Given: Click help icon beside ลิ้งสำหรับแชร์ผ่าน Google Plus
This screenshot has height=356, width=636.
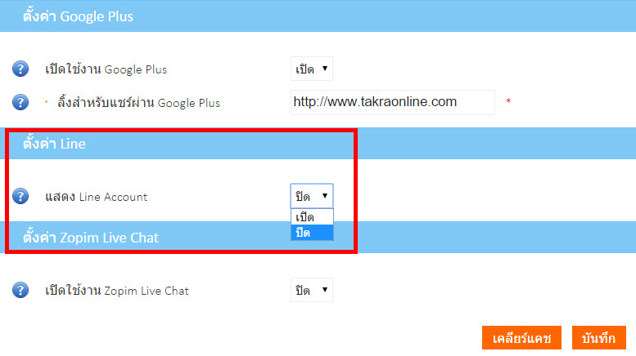Looking at the screenshot, I should 20,103.
